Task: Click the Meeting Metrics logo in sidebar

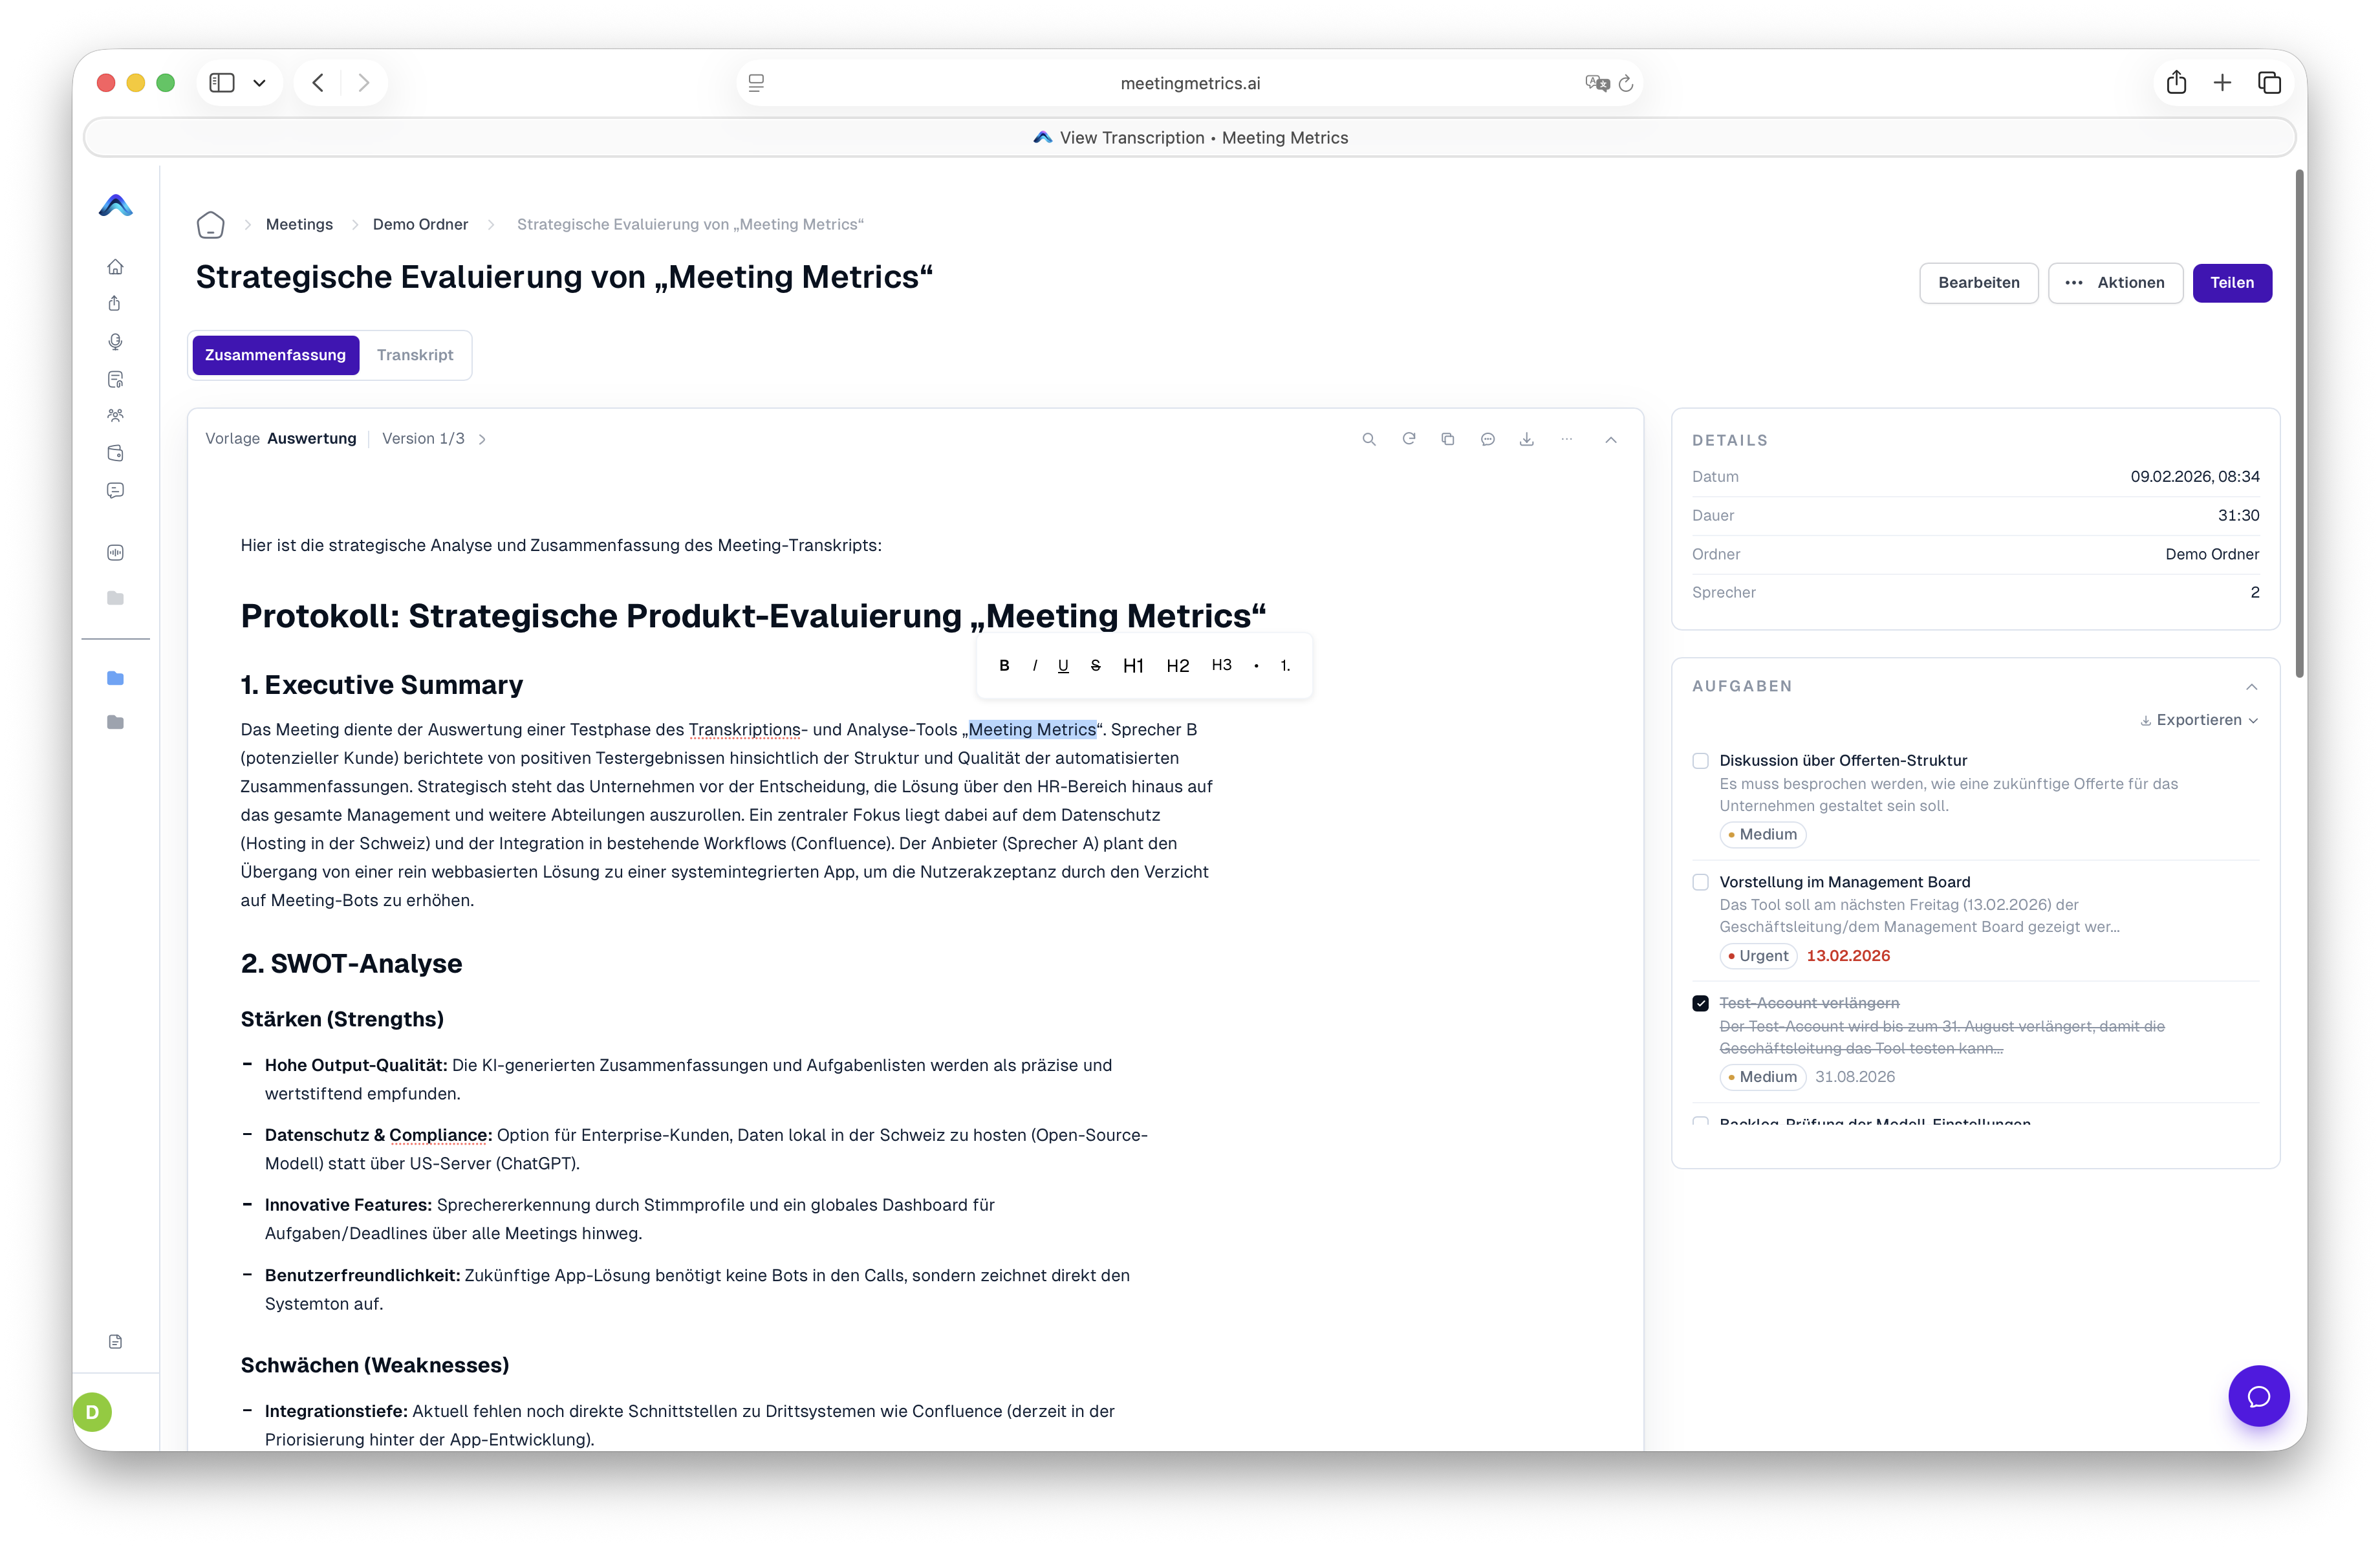Action: (116, 205)
